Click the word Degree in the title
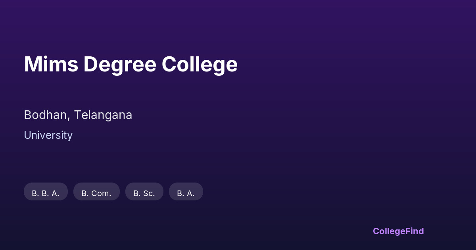The width and height of the screenshot is (476, 250). point(120,64)
